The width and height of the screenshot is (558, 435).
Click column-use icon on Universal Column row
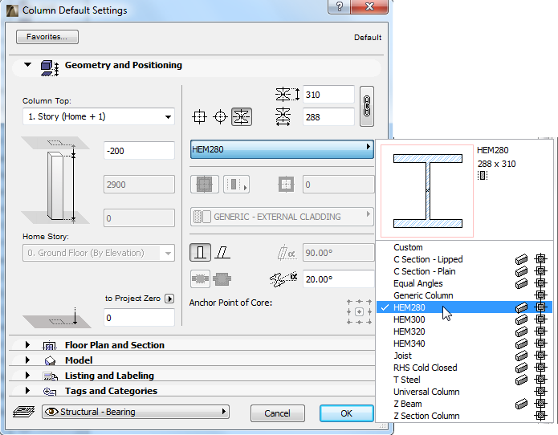click(540, 392)
